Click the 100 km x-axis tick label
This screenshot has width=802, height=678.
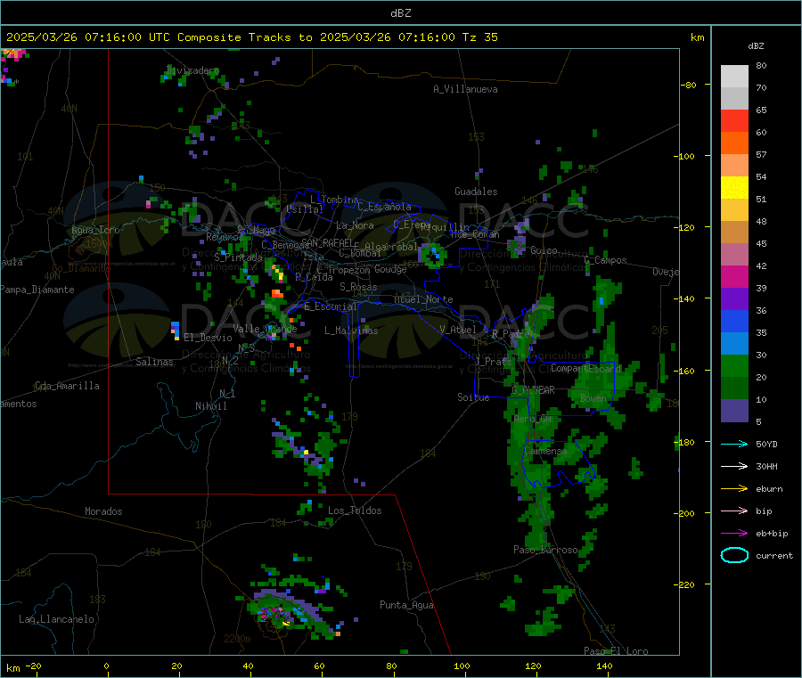[462, 666]
